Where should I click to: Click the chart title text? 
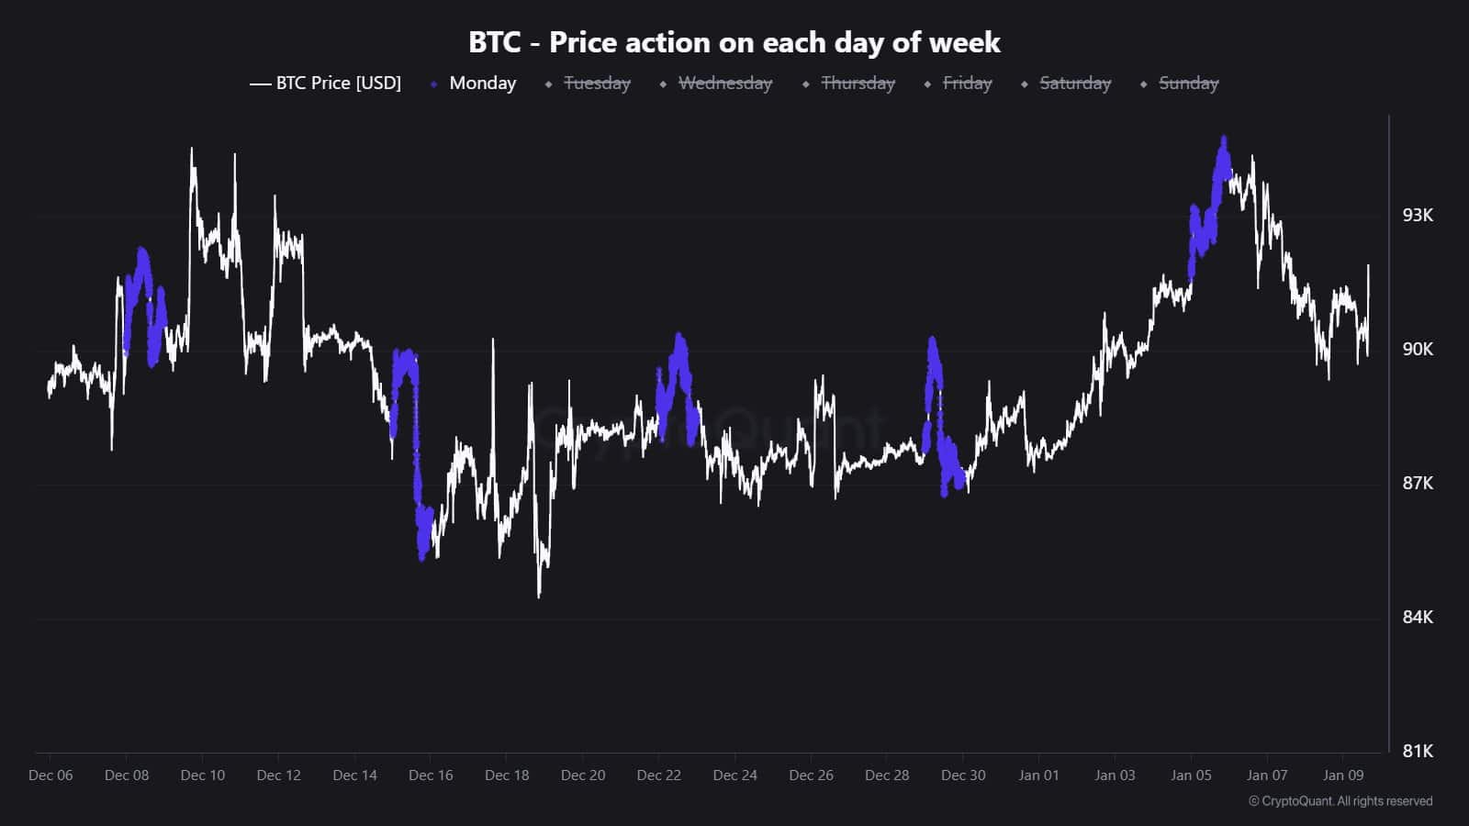tap(734, 42)
